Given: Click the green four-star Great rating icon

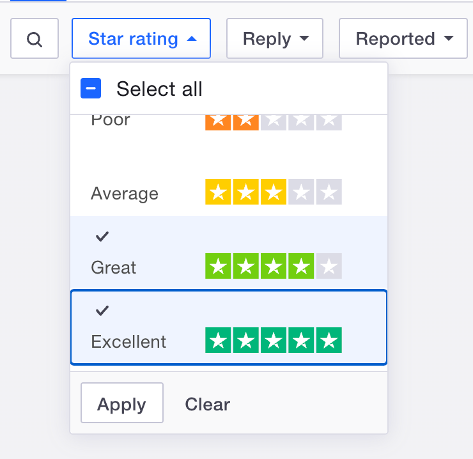Looking at the screenshot, I should point(274,266).
